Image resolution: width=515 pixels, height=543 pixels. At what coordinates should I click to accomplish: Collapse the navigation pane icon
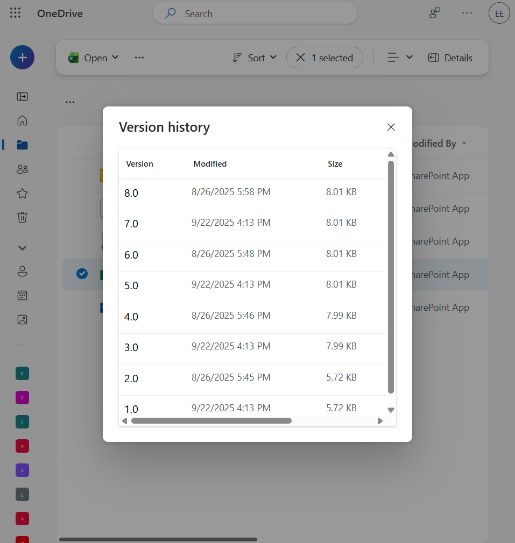pyautogui.click(x=22, y=96)
